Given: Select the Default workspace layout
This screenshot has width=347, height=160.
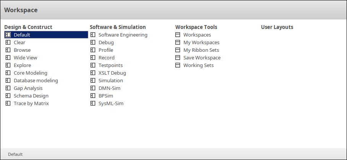Looking at the screenshot, I should click(22, 35).
